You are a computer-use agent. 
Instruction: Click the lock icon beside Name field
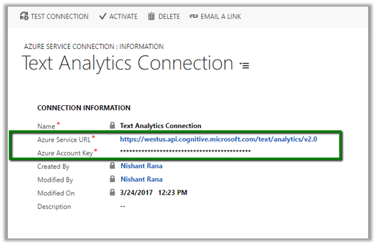click(112, 126)
